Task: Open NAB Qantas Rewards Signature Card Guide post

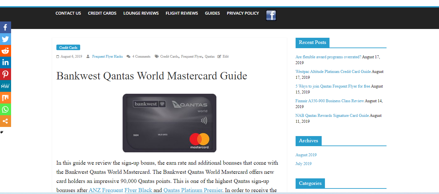Action: [x=332, y=116]
